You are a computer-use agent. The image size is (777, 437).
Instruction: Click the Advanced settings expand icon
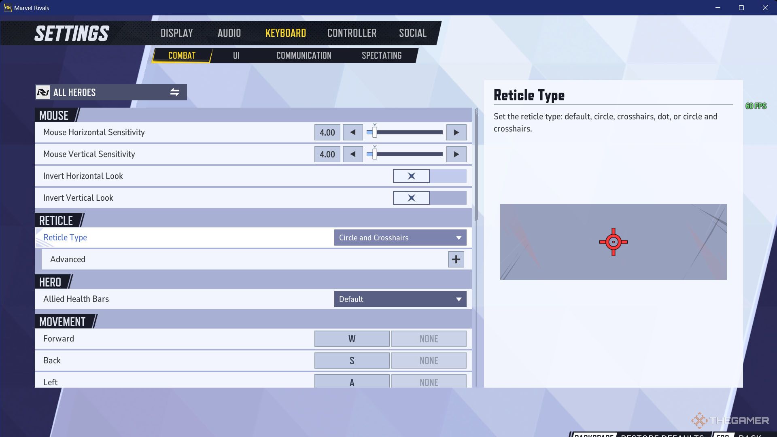pos(456,259)
